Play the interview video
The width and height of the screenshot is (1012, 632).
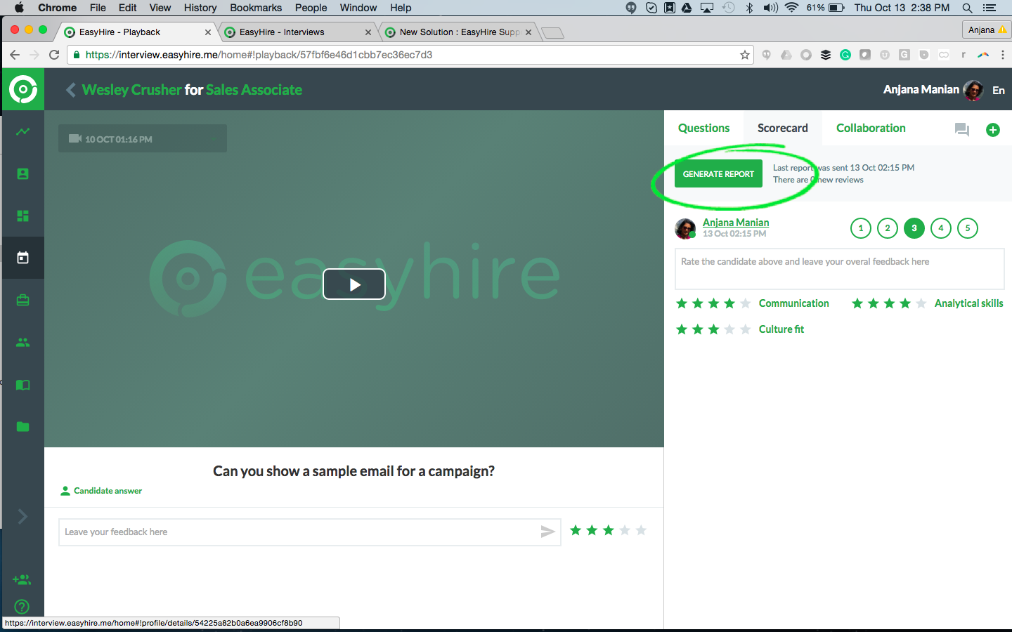(x=354, y=284)
